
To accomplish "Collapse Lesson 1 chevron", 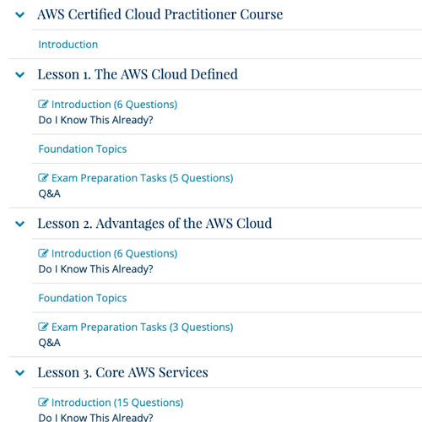I will point(19,75).
